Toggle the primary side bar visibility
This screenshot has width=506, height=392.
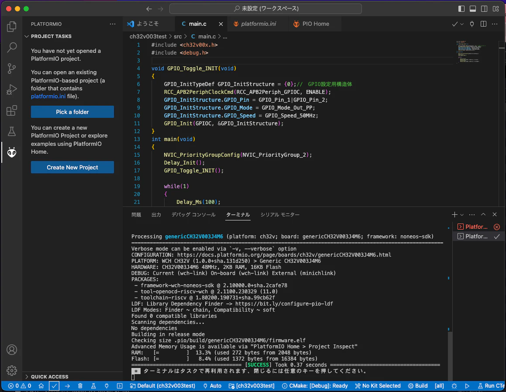[461, 9]
